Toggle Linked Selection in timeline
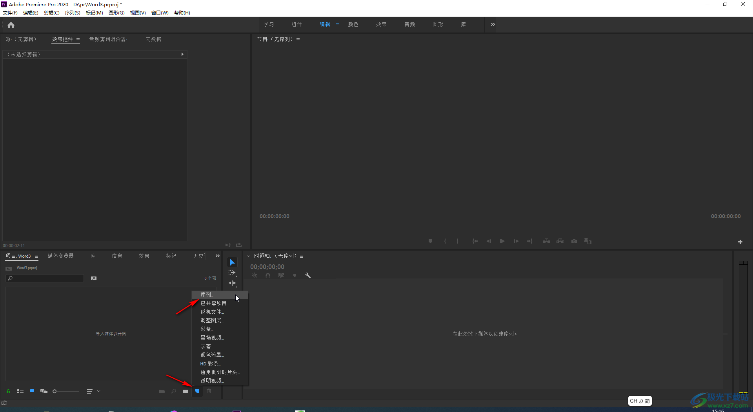The image size is (753, 412). [281, 276]
